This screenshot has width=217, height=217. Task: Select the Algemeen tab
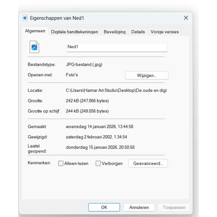pos(35,31)
